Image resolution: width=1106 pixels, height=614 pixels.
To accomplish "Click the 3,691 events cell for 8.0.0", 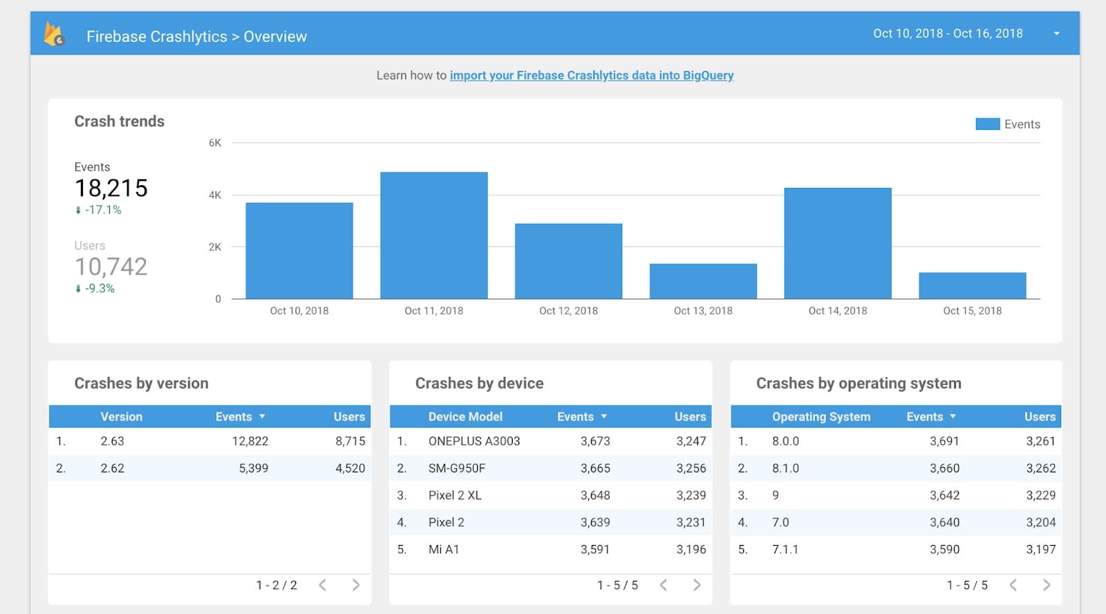I will click(944, 441).
